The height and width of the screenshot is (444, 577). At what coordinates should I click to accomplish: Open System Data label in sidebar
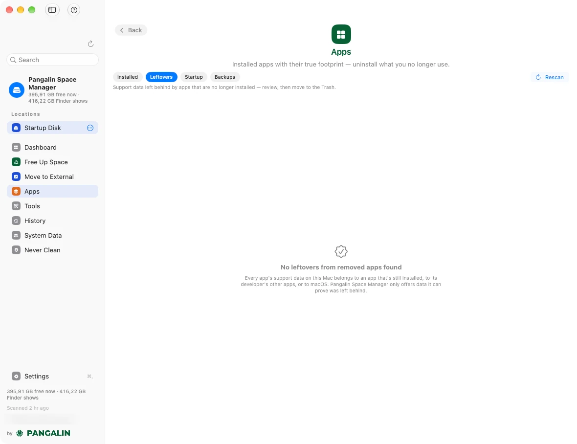[43, 236]
